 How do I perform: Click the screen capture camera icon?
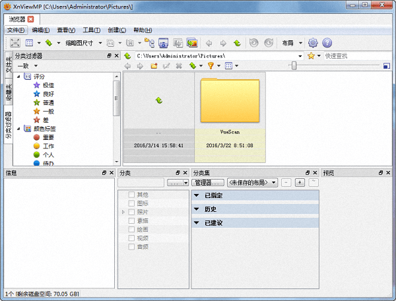[164, 43]
